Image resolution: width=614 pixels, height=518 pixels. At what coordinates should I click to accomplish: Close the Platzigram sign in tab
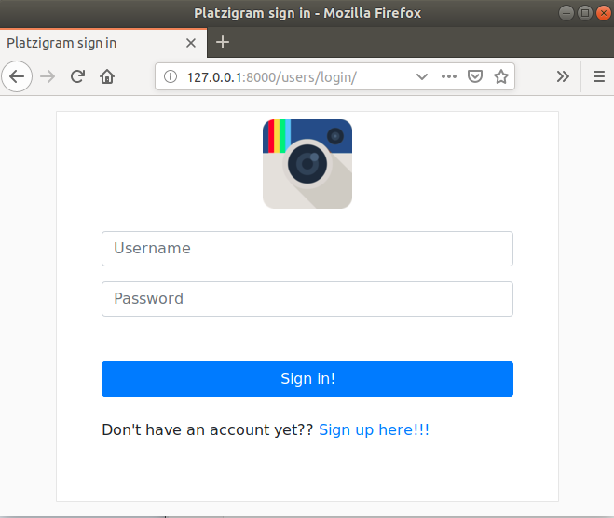tap(191, 43)
